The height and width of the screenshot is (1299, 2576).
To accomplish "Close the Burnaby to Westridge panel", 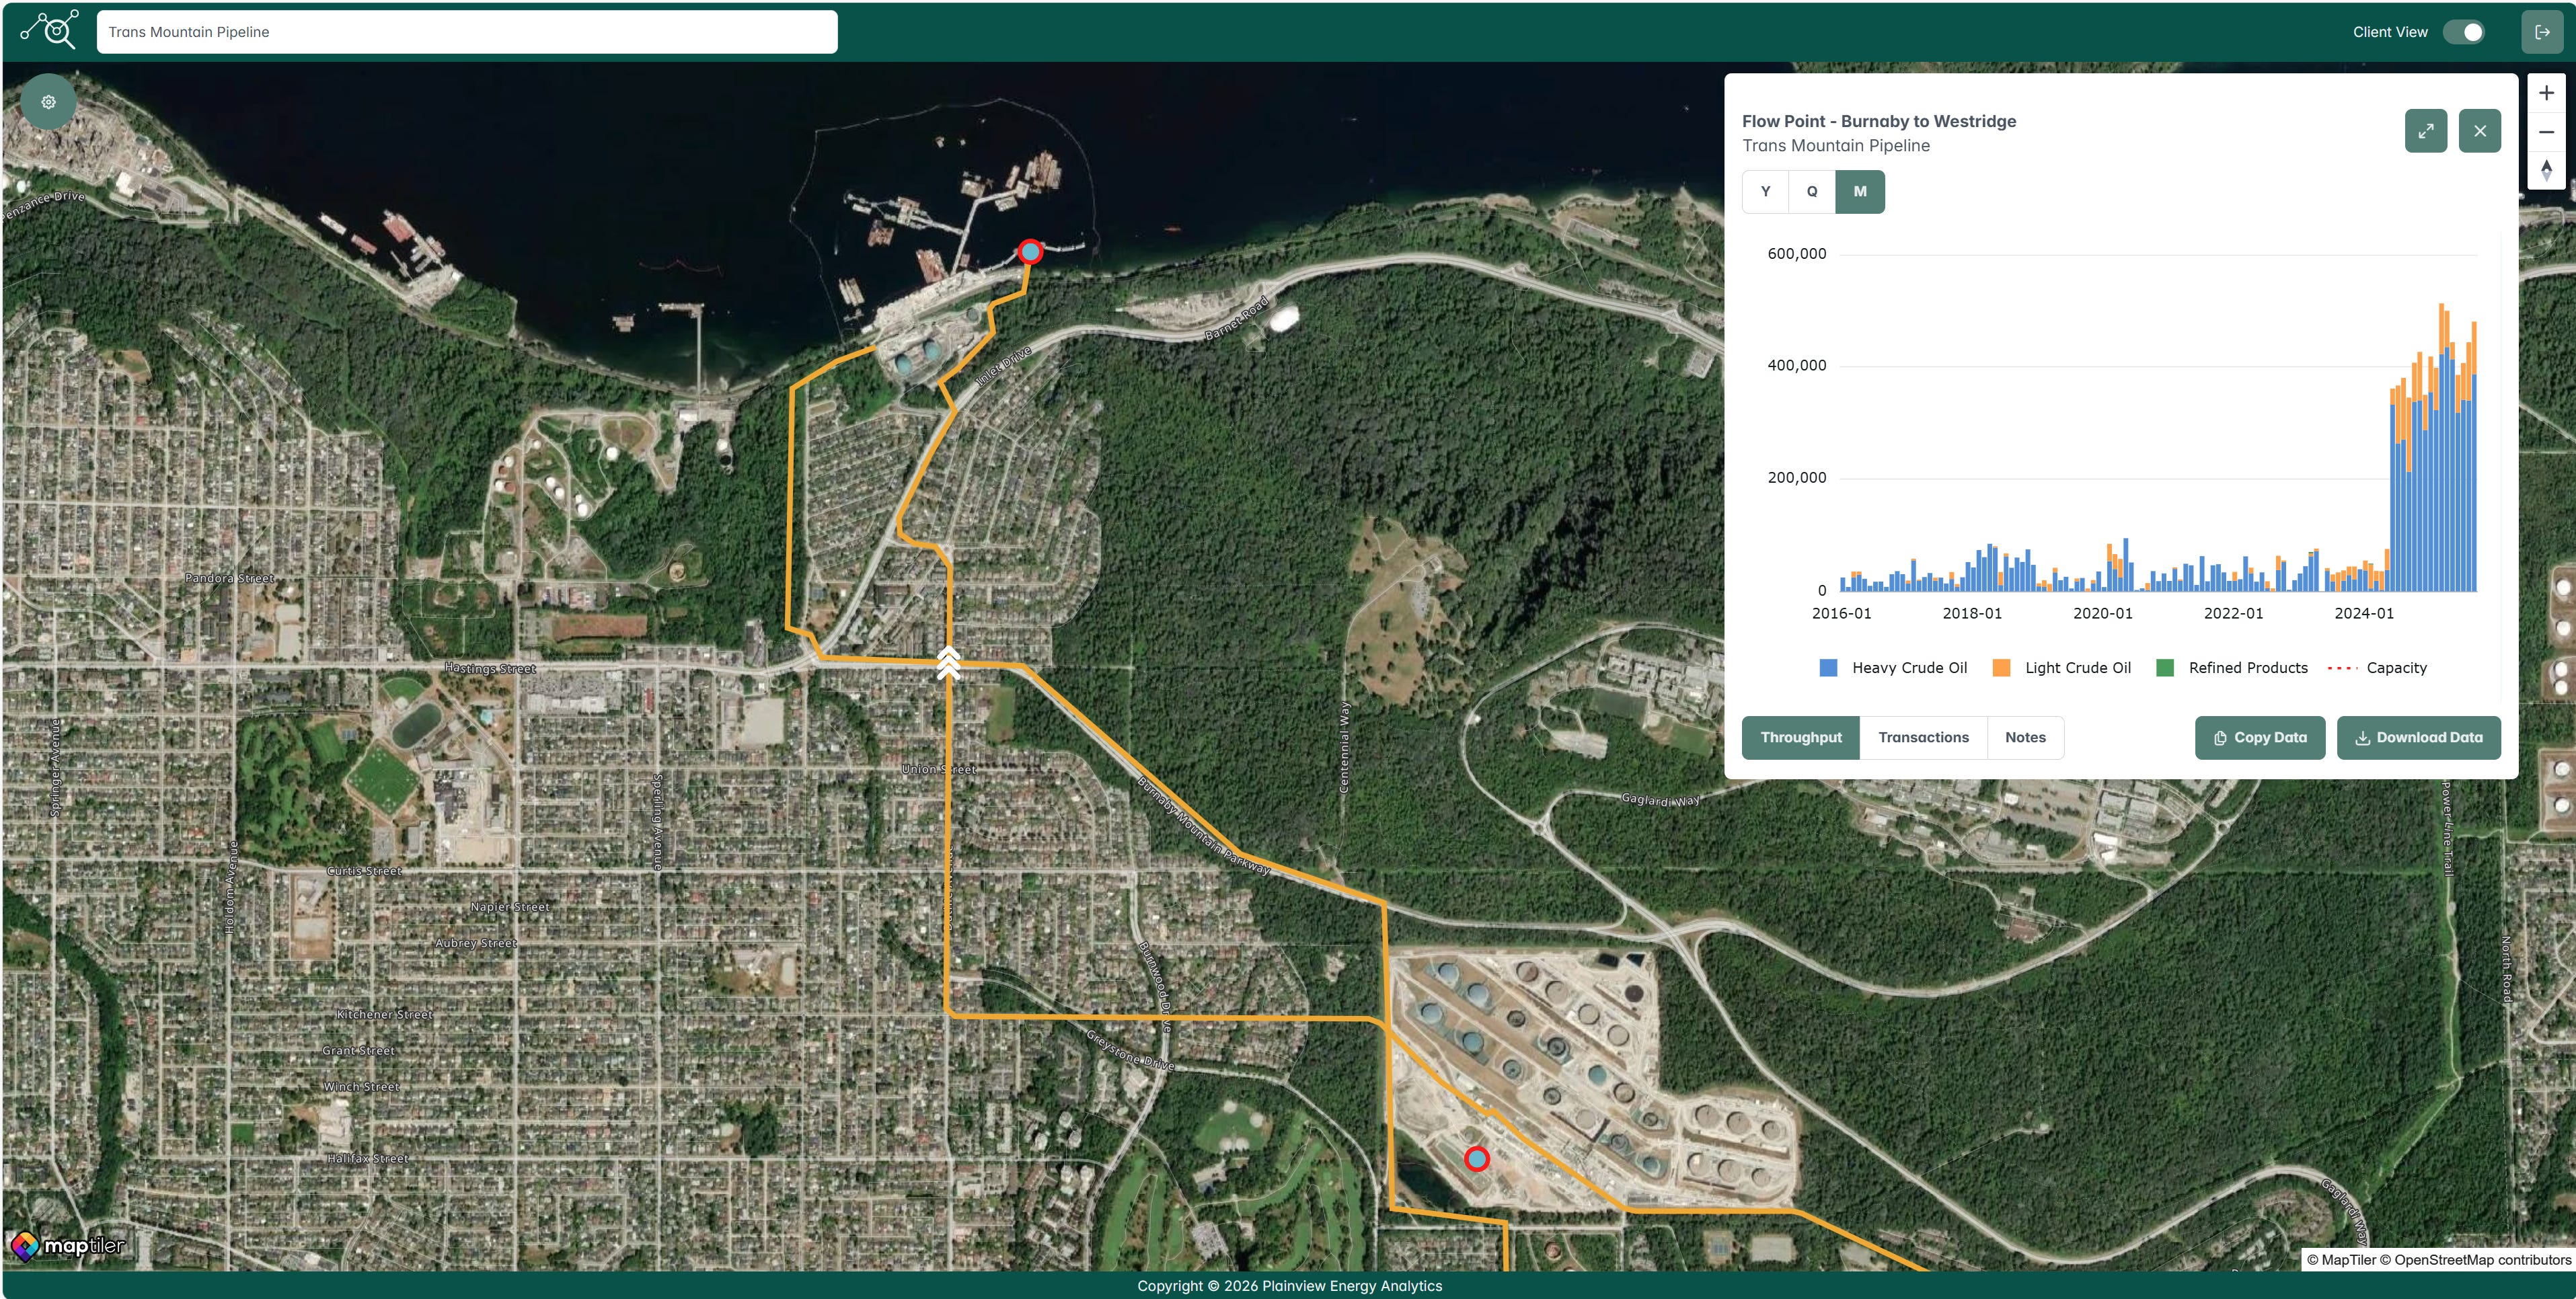I will click(2479, 131).
